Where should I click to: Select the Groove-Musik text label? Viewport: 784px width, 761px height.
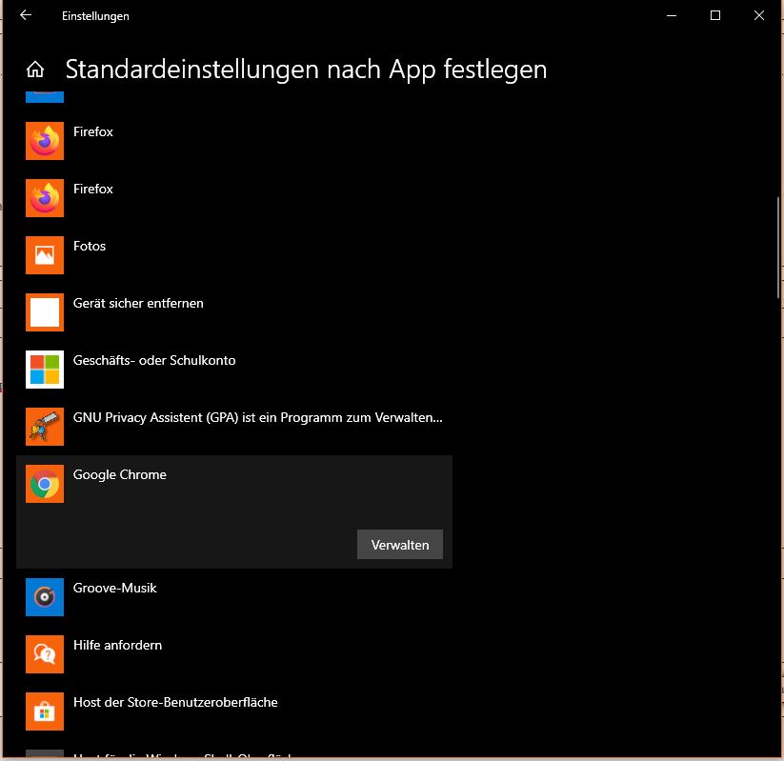pyautogui.click(x=115, y=588)
